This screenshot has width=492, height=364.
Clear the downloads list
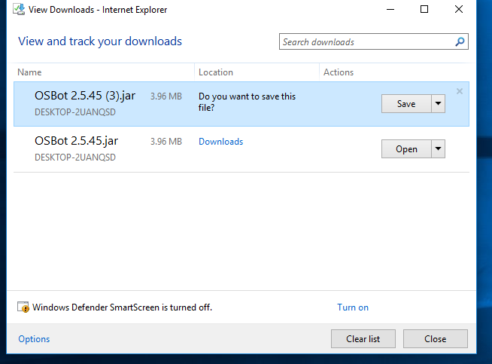click(x=363, y=339)
